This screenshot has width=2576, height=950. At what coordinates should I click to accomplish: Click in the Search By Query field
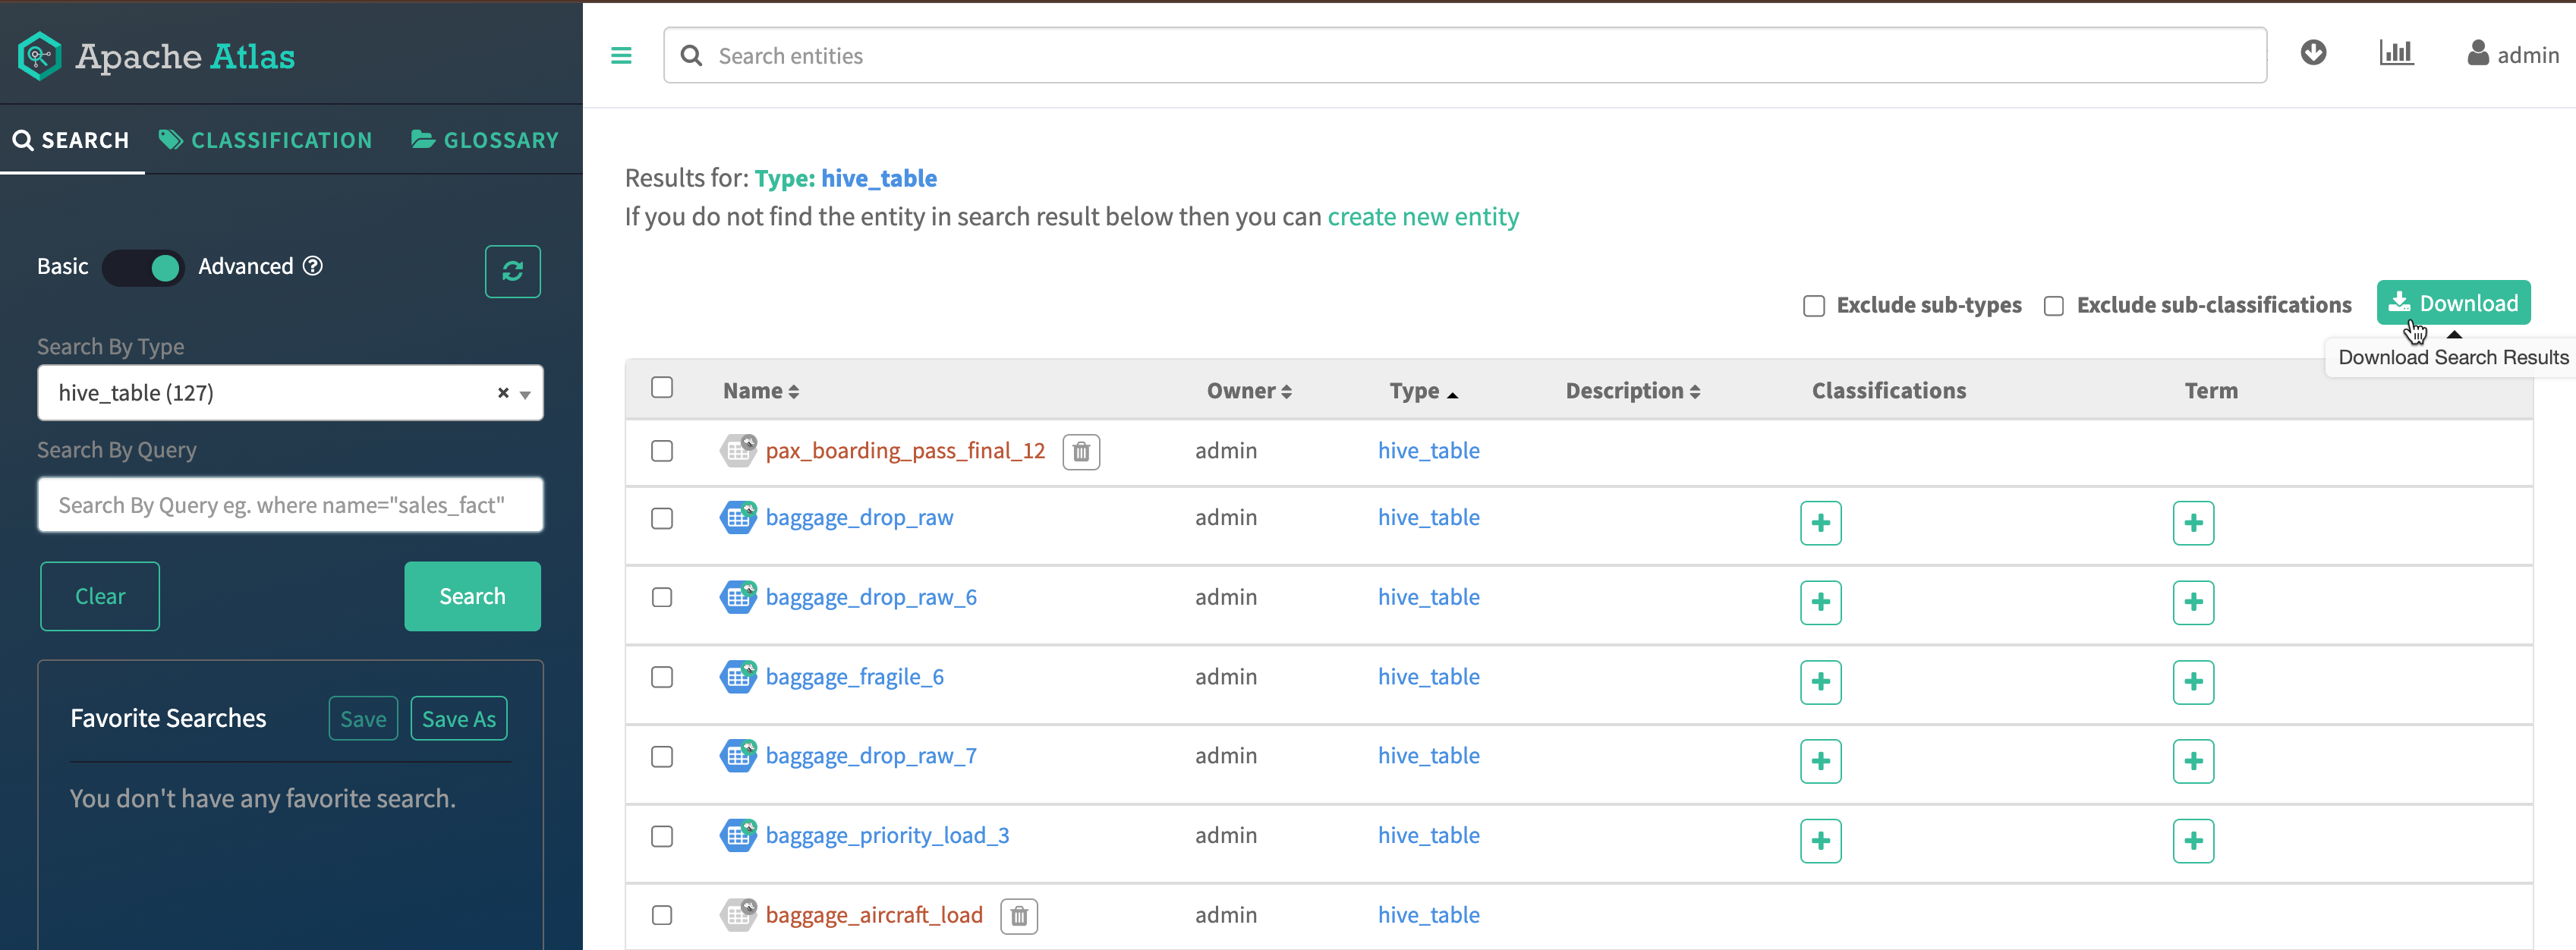click(x=290, y=505)
